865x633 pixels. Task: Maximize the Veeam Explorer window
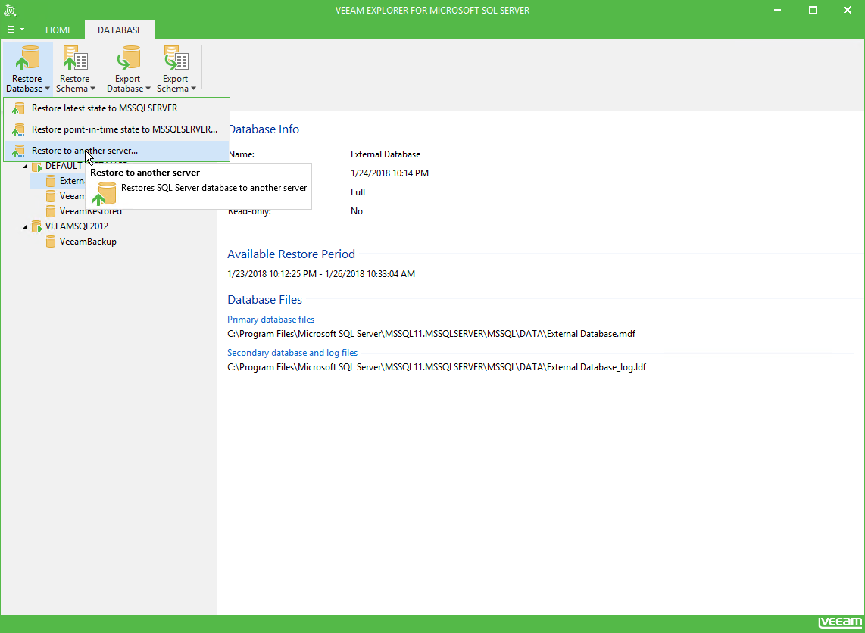click(813, 10)
